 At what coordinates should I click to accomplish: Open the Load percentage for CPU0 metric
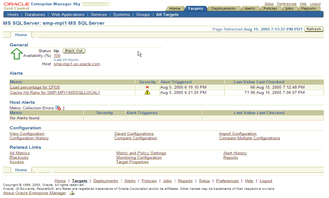coord(35,87)
